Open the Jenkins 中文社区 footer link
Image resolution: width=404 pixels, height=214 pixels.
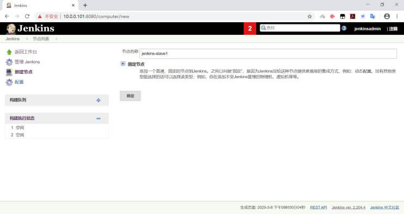tap(384, 207)
